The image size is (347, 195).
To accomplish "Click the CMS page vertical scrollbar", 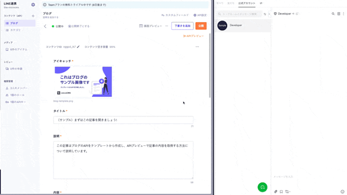I will (x=210, y=65).
